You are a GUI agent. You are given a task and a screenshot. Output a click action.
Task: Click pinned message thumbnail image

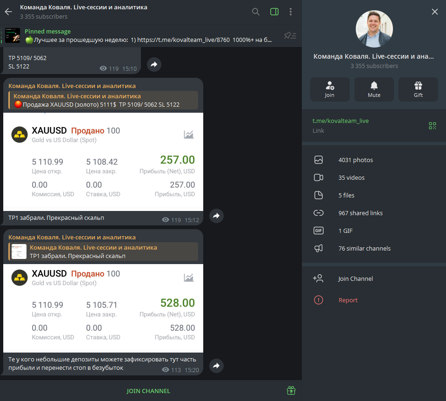13,35
